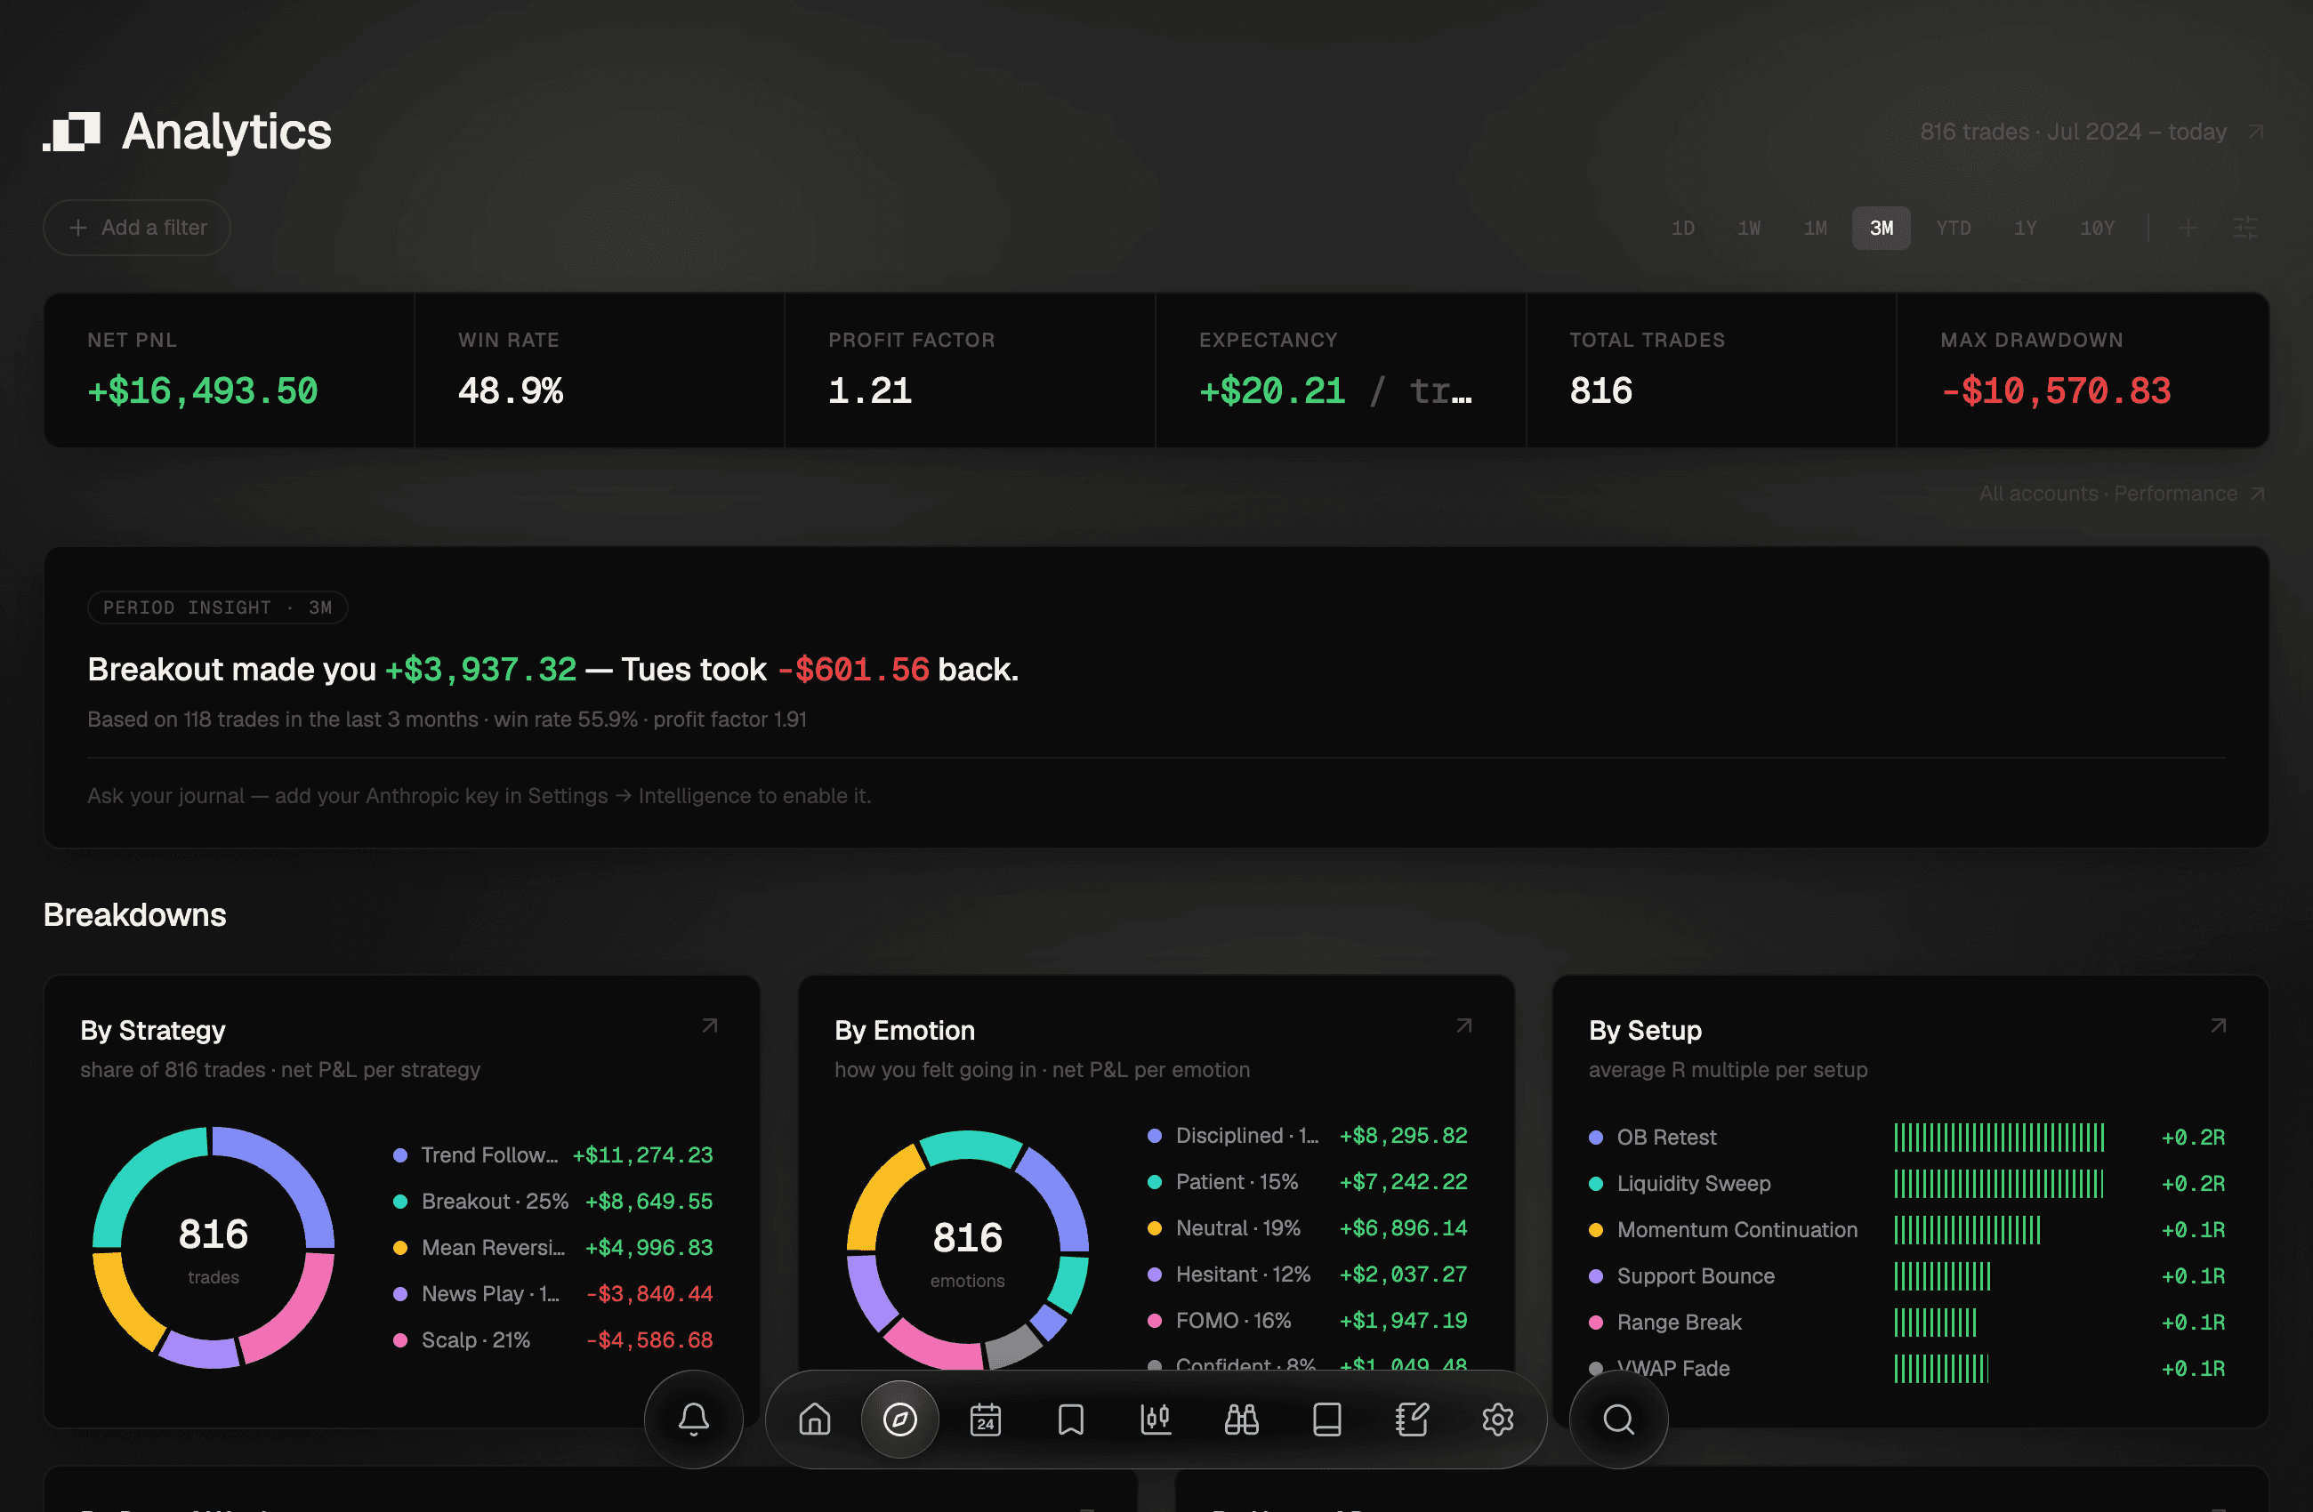2313x1512 pixels.
Task: Open the binoculars dock icon
Action: pos(1241,1419)
